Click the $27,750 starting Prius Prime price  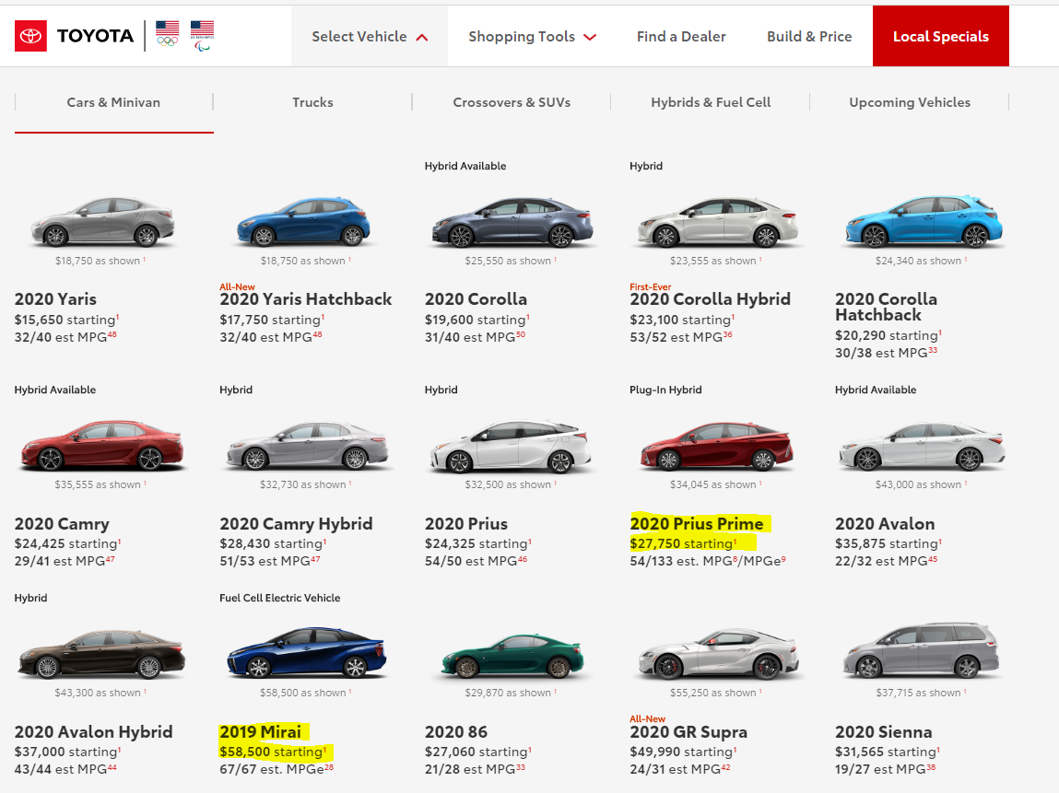(x=683, y=543)
